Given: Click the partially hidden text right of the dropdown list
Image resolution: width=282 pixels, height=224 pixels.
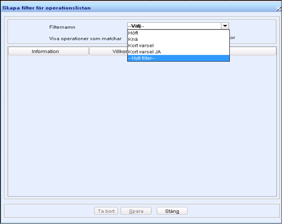Looking at the screenshot, I should point(233,37).
